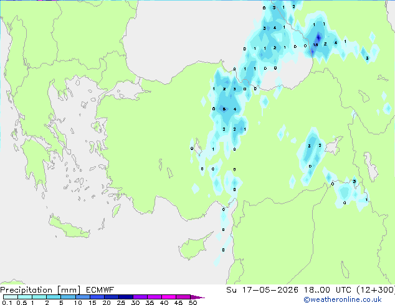The image size is (395, 305).
Task: Click the 20–25 mm dark blue legend swatch
Action: pyautogui.click(x=112, y=297)
